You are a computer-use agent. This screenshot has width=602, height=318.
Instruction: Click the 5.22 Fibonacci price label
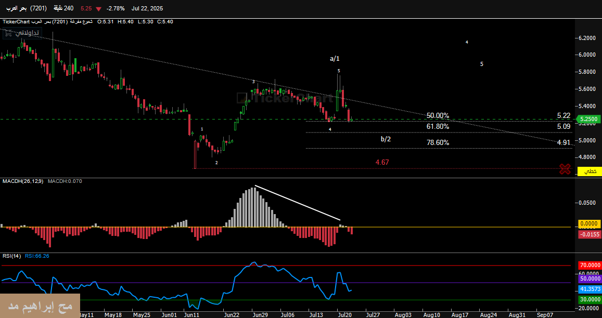[x=563, y=115]
